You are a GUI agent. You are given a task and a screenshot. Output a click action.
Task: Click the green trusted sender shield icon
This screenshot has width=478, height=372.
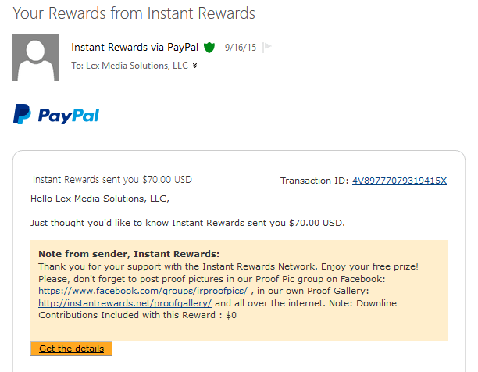[x=209, y=47]
